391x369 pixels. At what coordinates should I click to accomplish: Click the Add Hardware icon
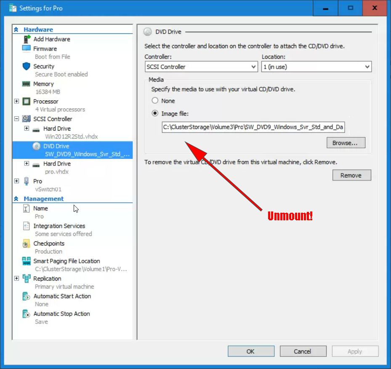tap(27, 39)
